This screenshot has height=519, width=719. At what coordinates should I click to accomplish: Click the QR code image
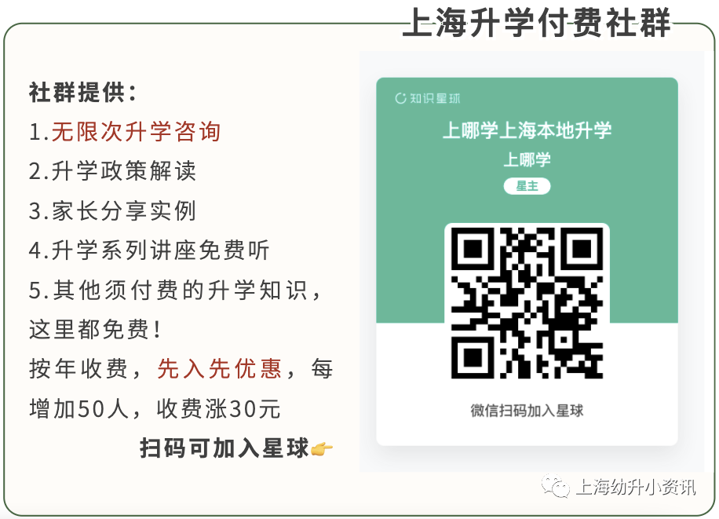527,303
